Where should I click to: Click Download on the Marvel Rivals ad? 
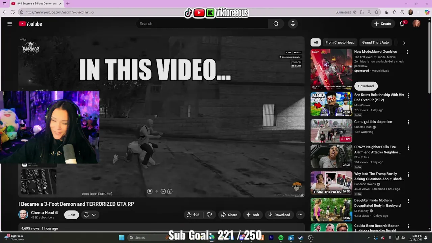[x=366, y=86]
